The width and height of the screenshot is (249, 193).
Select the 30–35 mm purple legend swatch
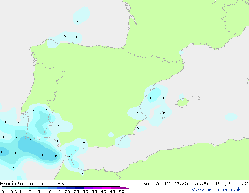88,188
